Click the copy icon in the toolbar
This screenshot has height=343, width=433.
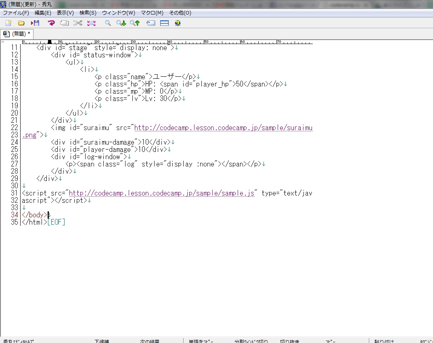pos(65,23)
